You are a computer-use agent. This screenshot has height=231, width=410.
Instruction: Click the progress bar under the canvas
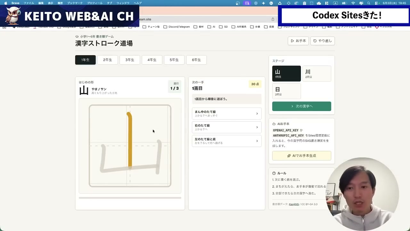130,198
